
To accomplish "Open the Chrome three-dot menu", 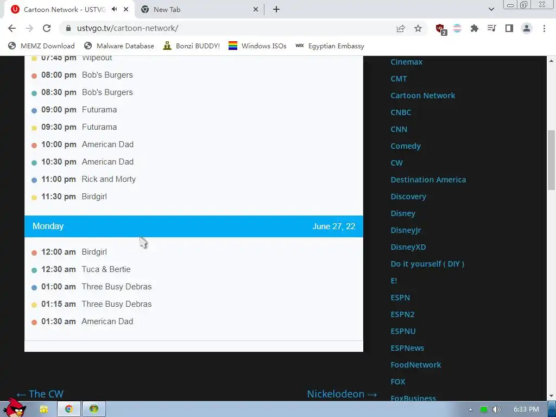I will (544, 28).
